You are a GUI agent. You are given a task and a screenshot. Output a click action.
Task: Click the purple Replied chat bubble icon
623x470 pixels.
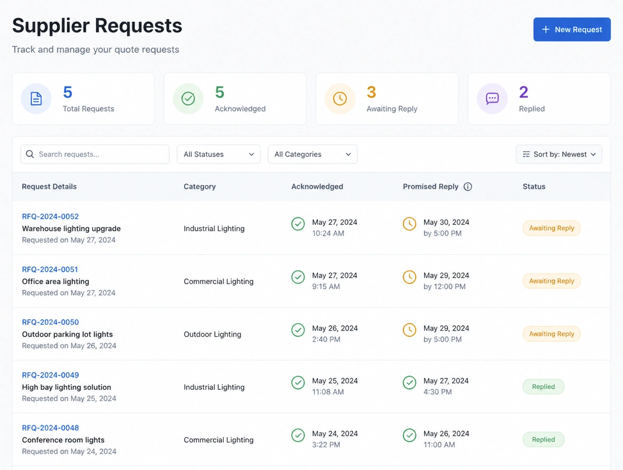tap(492, 99)
